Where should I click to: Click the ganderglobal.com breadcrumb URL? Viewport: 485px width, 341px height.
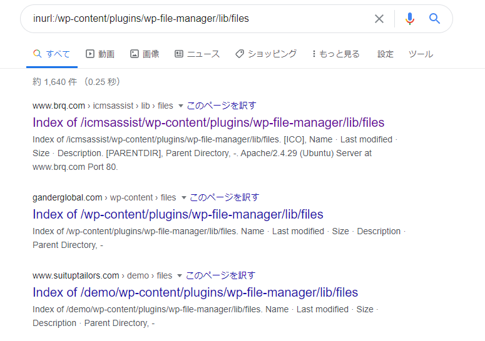[105, 197]
